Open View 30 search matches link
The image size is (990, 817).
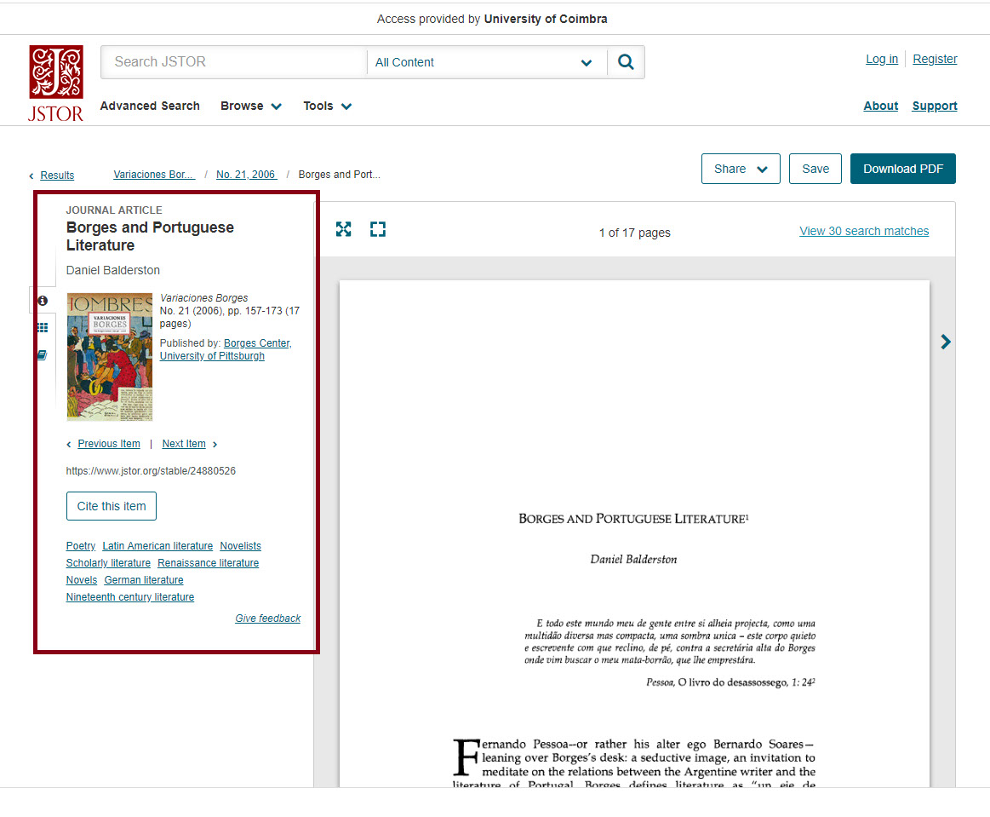pos(863,231)
